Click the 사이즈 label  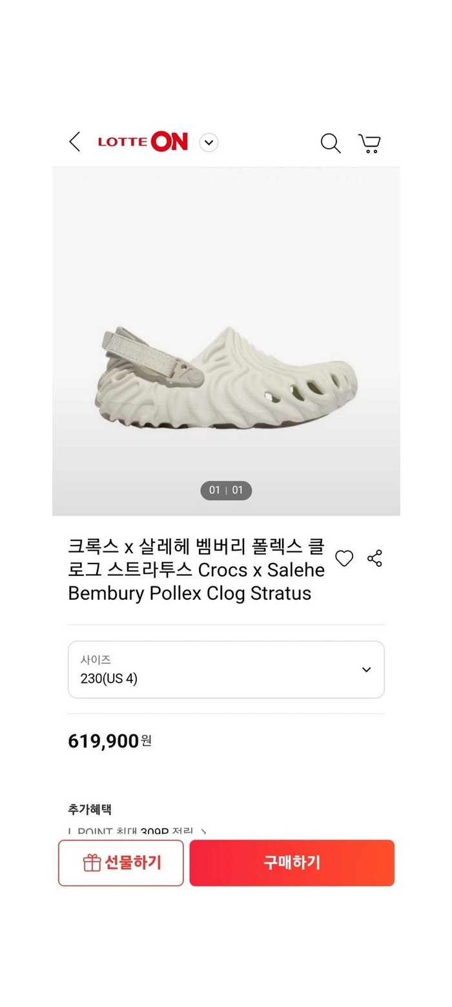[x=96, y=660]
